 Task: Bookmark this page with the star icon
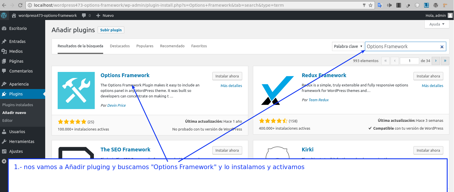(371, 5)
